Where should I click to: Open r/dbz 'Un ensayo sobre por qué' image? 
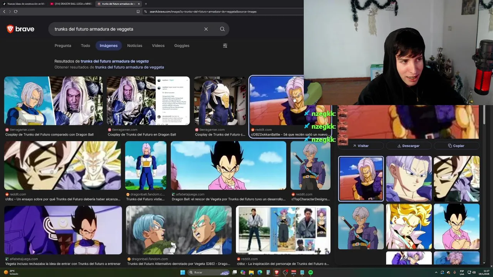[62, 165]
